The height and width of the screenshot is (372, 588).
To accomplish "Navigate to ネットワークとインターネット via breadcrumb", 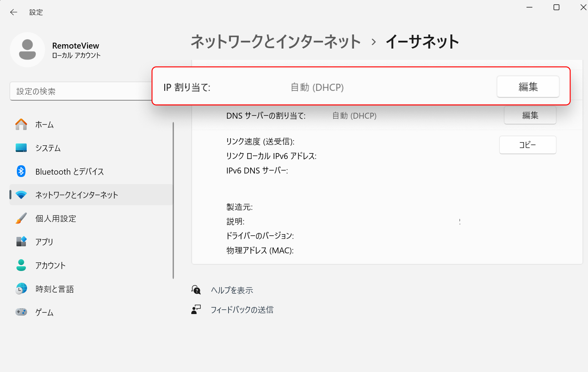I will 275,42.
